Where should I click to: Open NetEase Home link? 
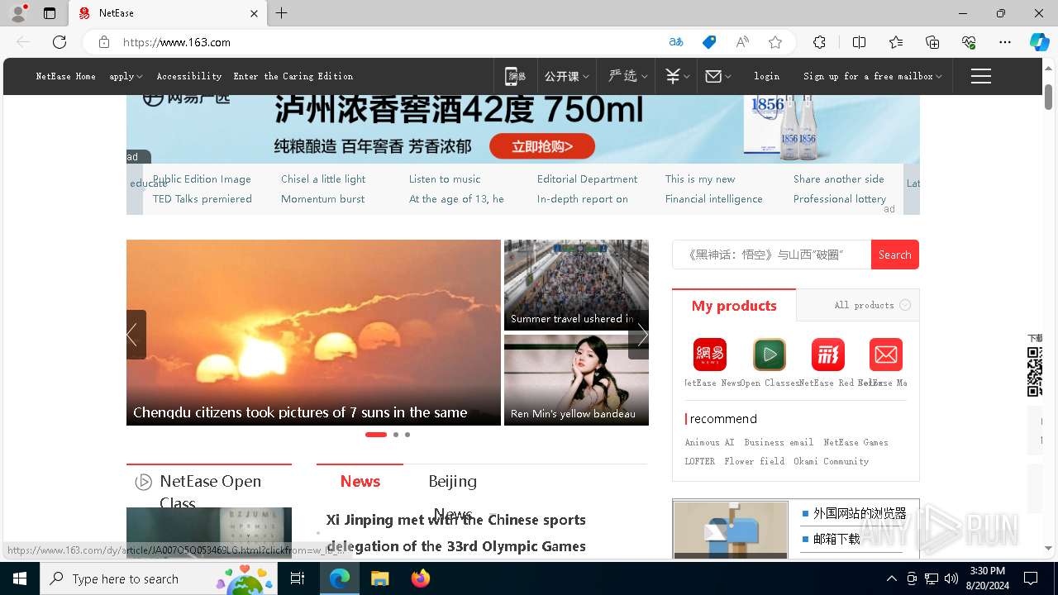[x=66, y=76]
